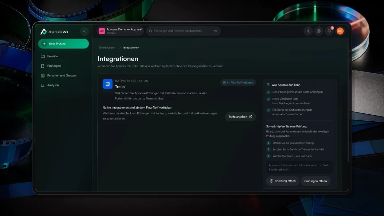Image resolution: width=384 pixels, height=216 pixels.
Task: Click the search magnifier icon
Action: tap(151, 31)
